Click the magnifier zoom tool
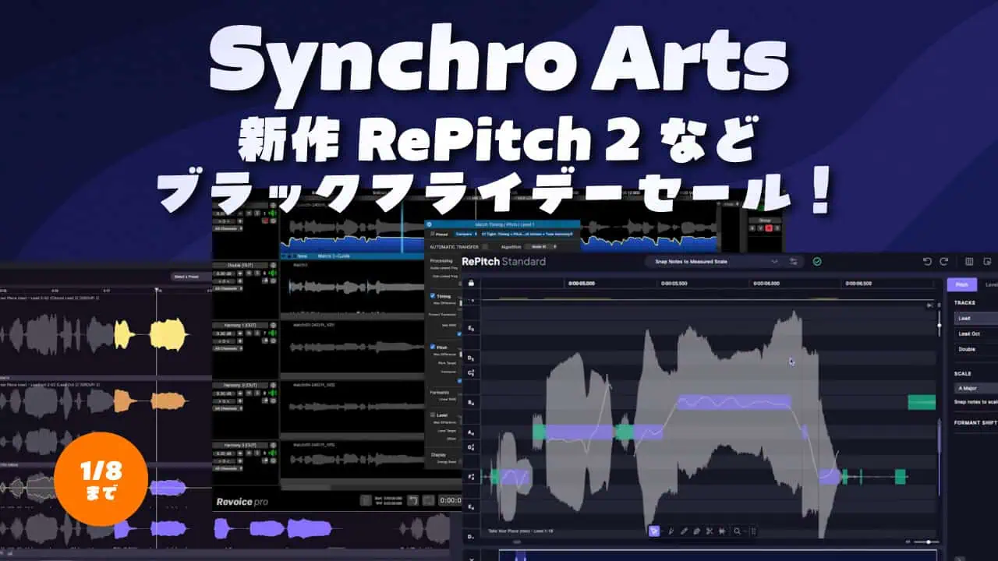The image size is (998, 561). [x=737, y=531]
